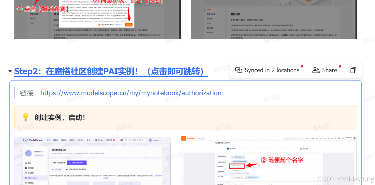Switch to the 个人云账号授权实例 tab
Screen dimensions: 375x185
coord(77,163)
